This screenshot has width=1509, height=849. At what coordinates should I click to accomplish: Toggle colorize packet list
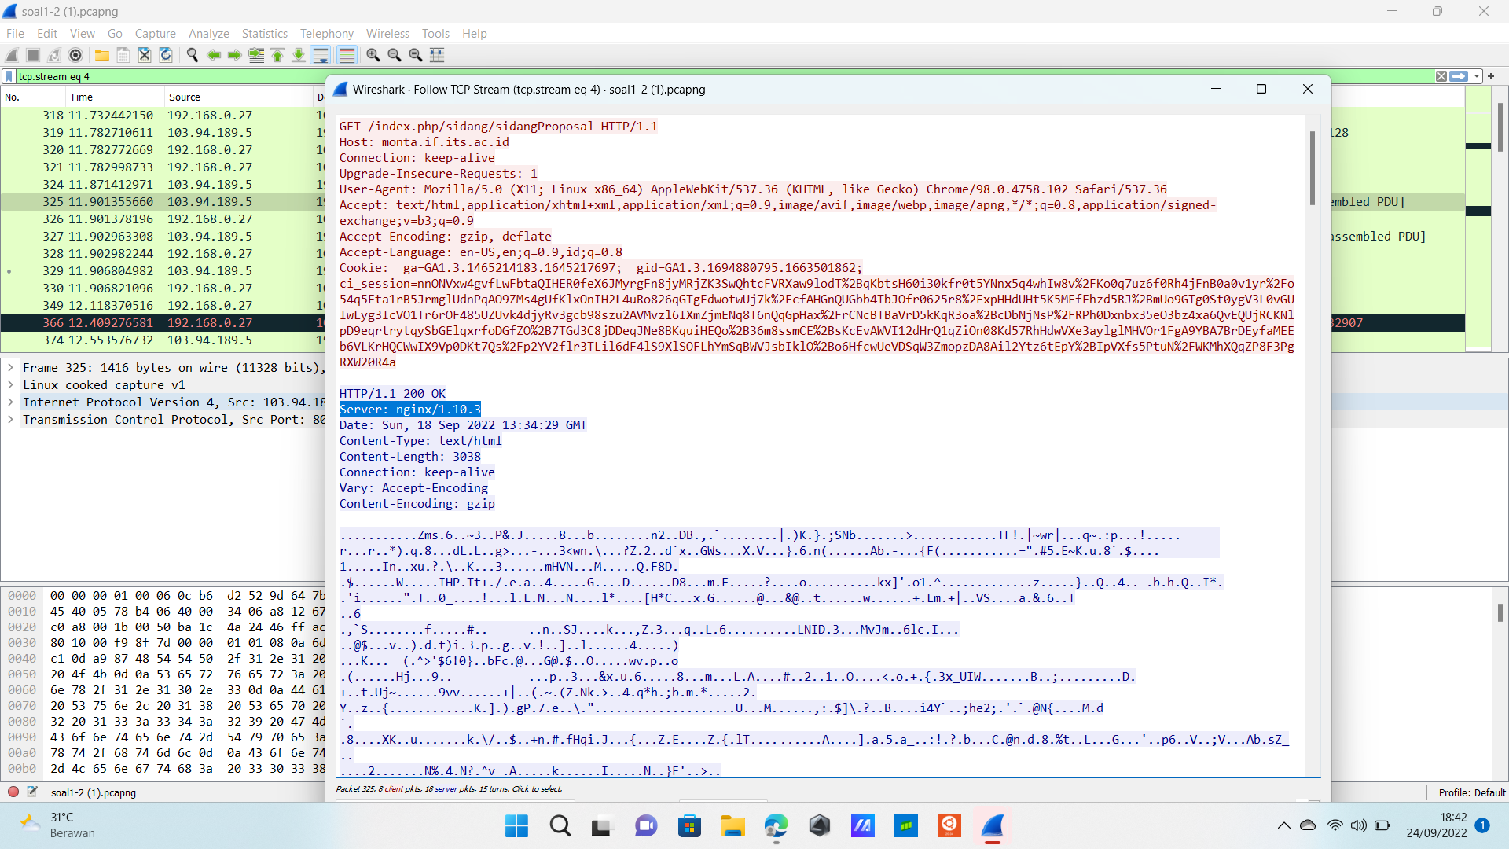click(347, 55)
